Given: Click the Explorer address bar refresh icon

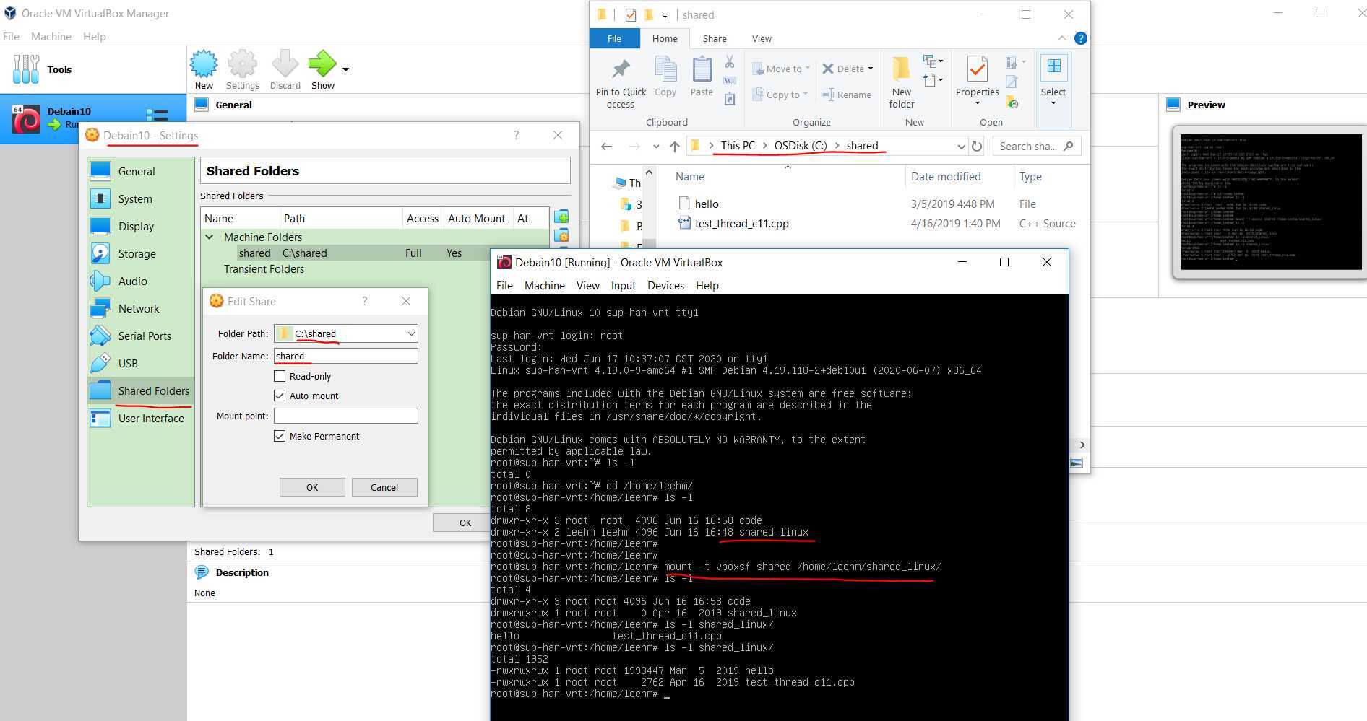Looking at the screenshot, I should point(977,146).
